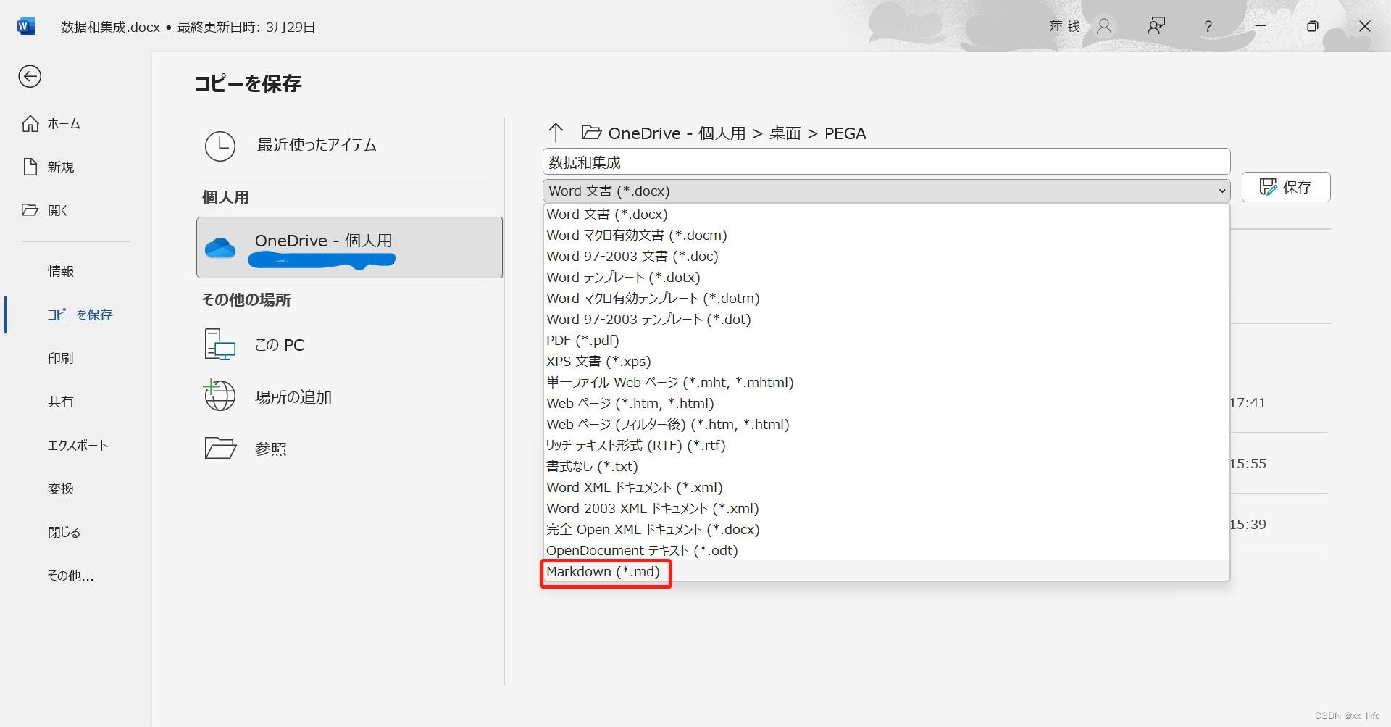Click the file name field 数据和集成
1391x727 pixels.
coord(886,162)
